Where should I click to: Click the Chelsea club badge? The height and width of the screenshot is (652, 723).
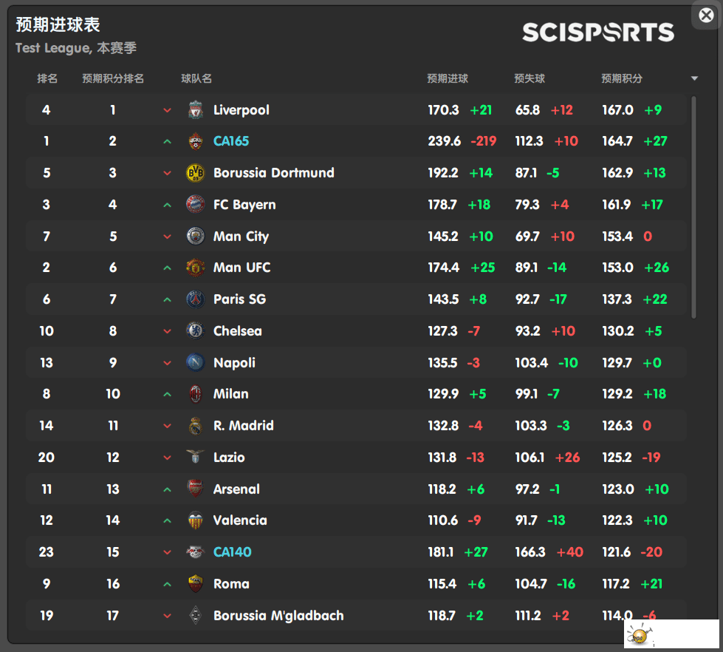tap(195, 331)
